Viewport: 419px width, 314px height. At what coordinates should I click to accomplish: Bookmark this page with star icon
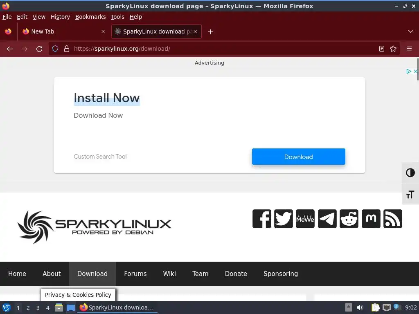click(x=393, y=49)
